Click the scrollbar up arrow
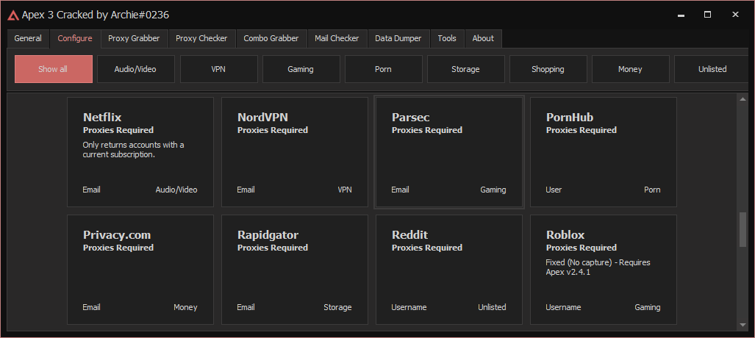This screenshot has width=755, height=338. click(743, 99)
